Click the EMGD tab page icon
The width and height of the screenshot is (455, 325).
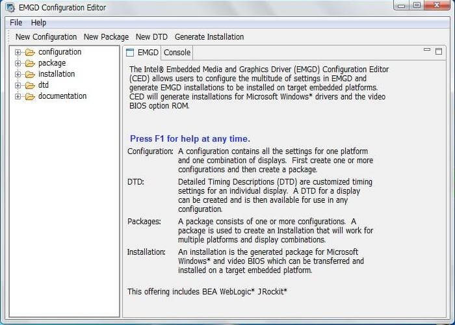130,53
